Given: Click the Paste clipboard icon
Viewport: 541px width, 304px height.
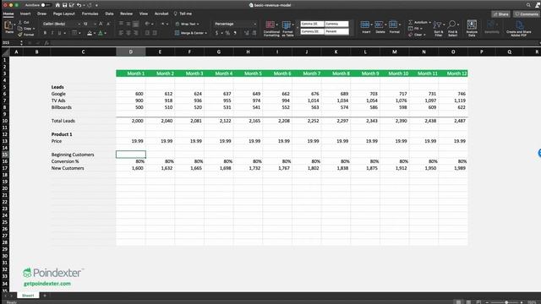Looking at the screenshot, I should [x=8, y=26].
